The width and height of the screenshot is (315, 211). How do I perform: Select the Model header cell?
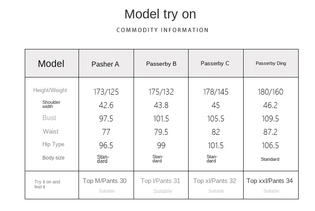click(x=51, y=64)
